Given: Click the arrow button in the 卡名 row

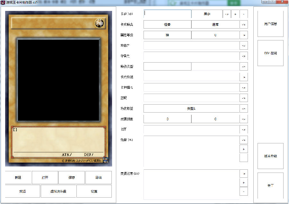Looking at the screenshot, I should click(227, 14).
